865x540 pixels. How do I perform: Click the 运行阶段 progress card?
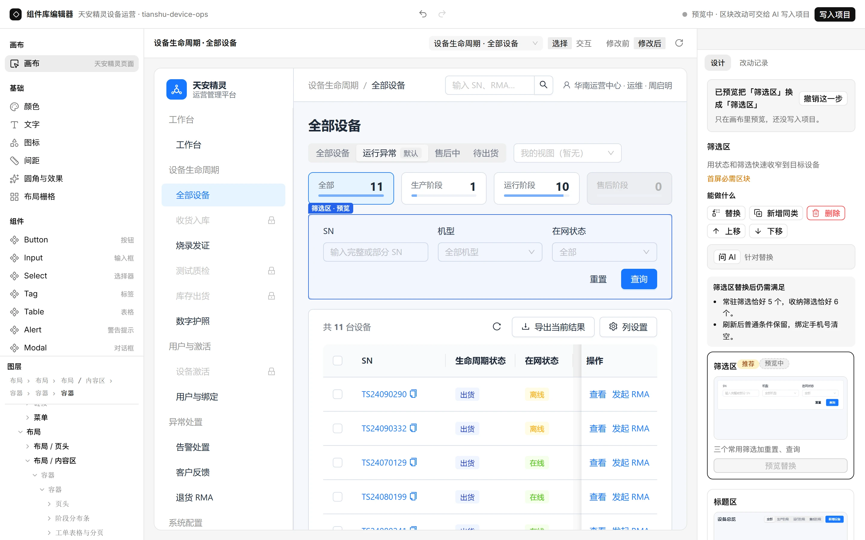click(x=536, y=189)
